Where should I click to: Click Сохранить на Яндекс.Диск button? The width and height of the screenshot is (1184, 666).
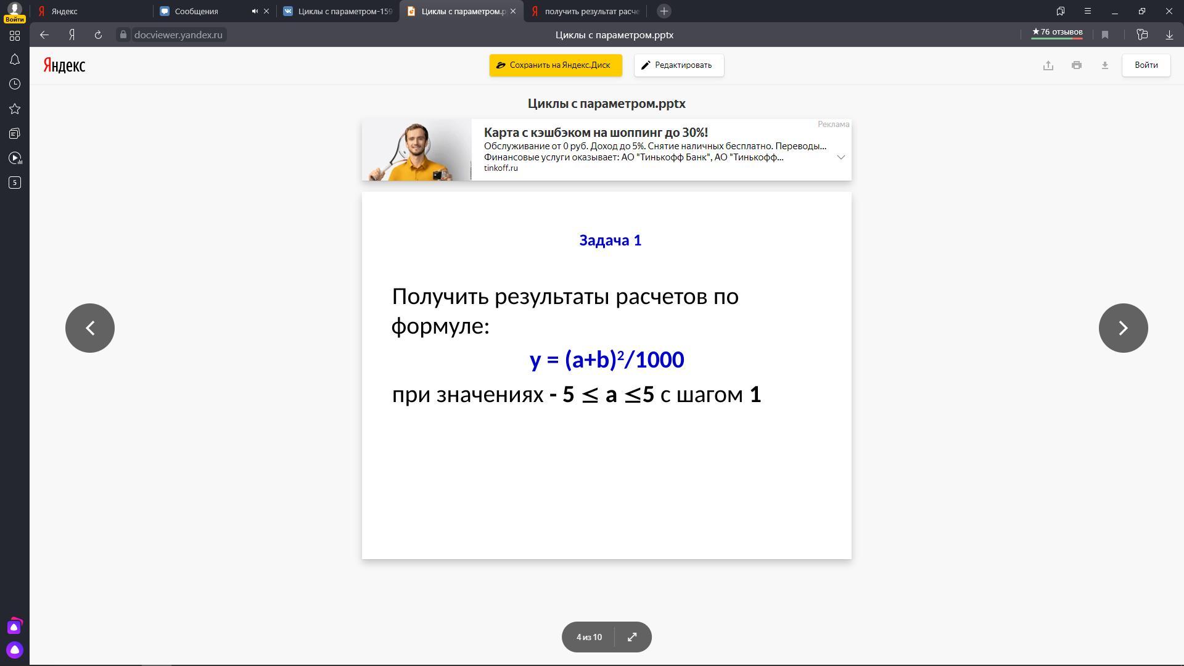click(555, 65)
